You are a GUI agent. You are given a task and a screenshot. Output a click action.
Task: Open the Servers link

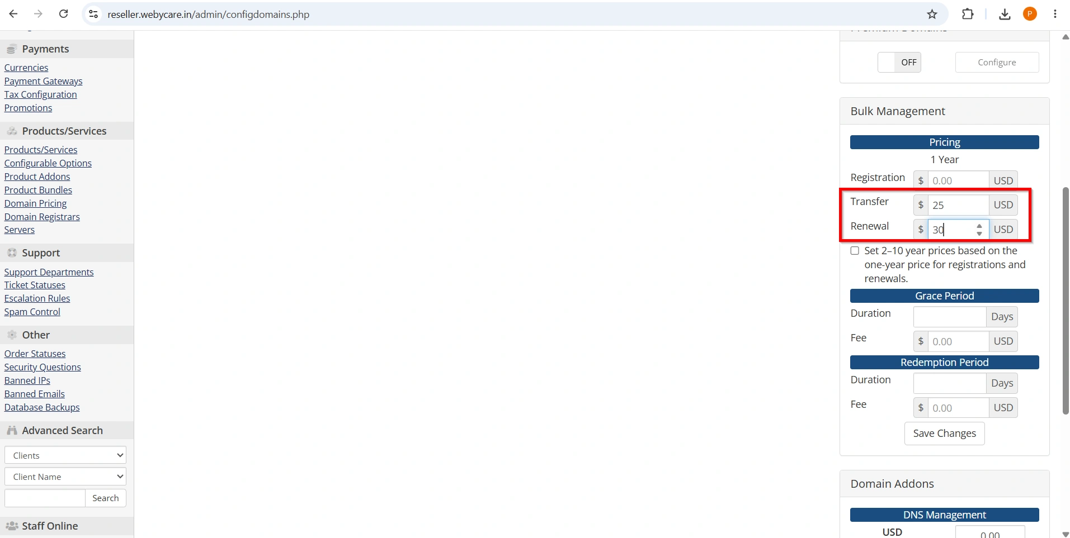click(x=20, y=230)
